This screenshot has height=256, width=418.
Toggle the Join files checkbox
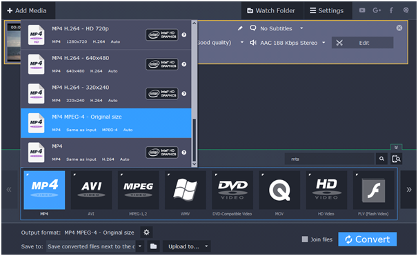305,239
